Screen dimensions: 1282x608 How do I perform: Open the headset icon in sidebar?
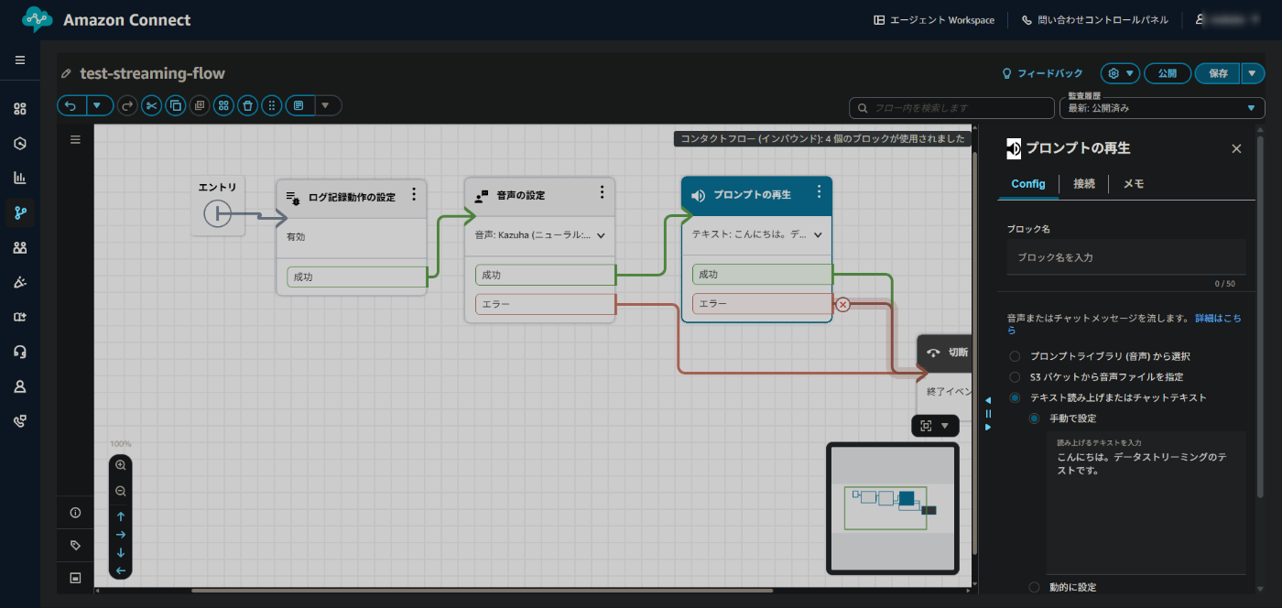click(20, 352)
